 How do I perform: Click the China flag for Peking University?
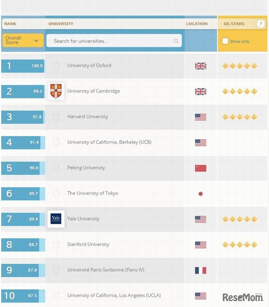click(x=200, y=168)
